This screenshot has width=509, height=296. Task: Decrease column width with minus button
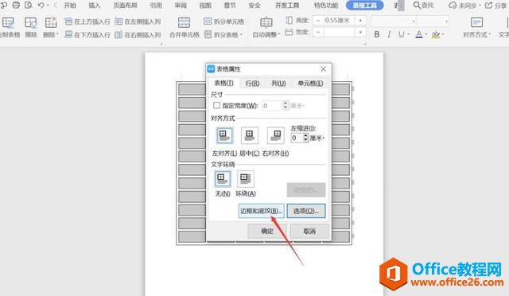(x=318, y=32)
